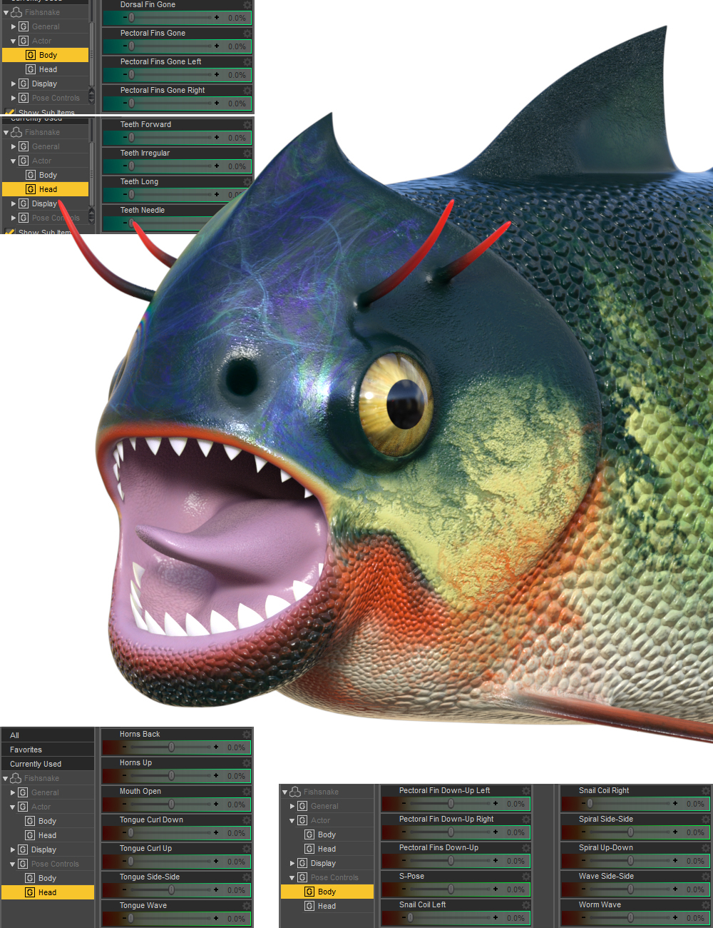Select the All filter category
The image size is (713, 928).
pos(48,735)
